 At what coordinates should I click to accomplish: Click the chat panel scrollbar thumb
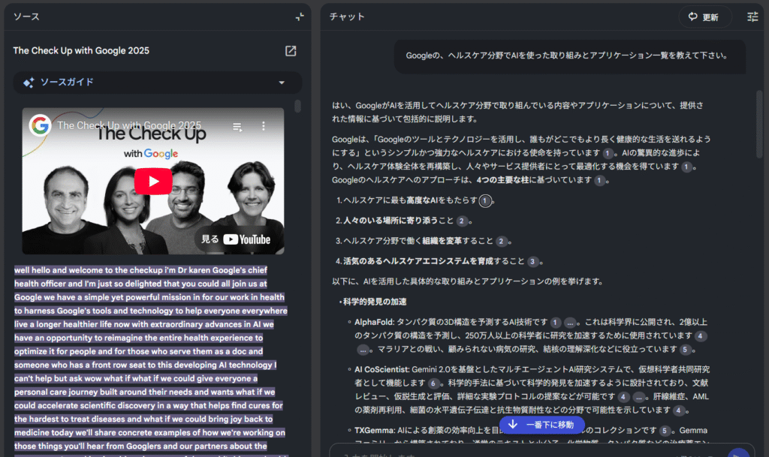click(760, 124)
